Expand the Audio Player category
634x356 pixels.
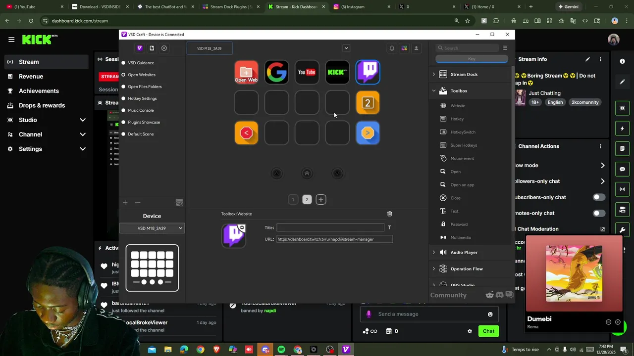click(434, 252)
